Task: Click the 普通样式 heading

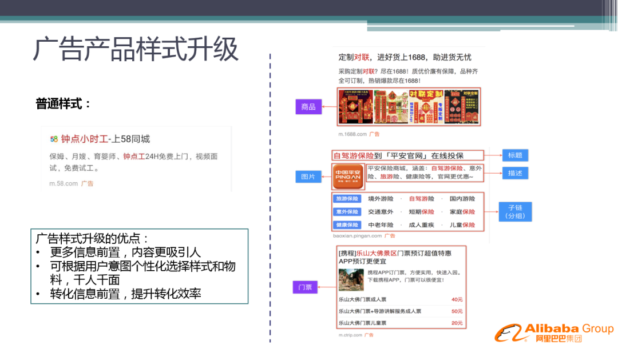Action: [63, 104]
